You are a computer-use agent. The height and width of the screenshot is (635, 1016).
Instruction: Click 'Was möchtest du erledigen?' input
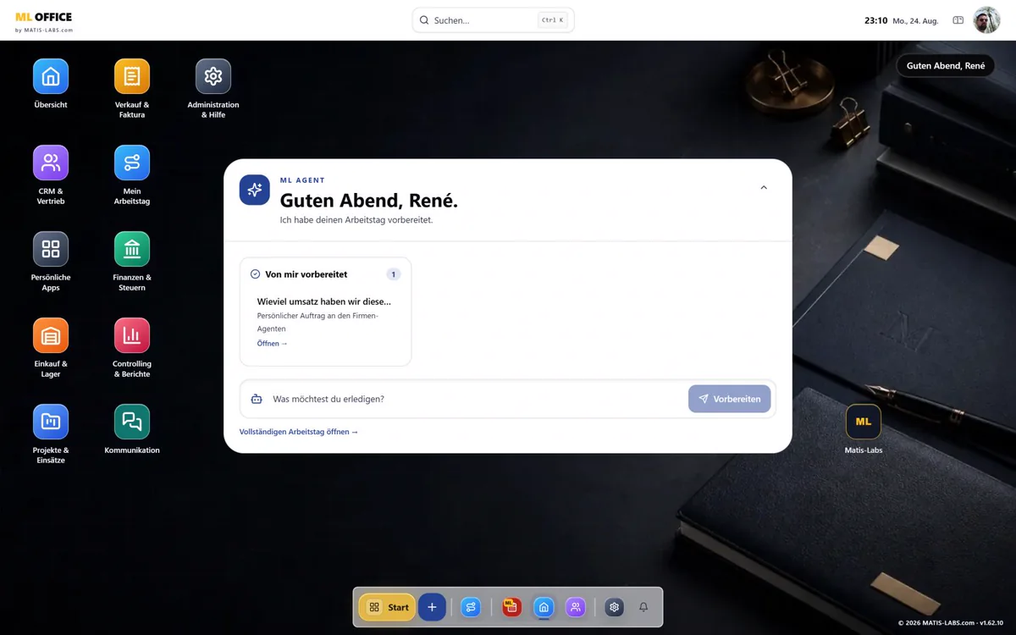click(477, 399)
